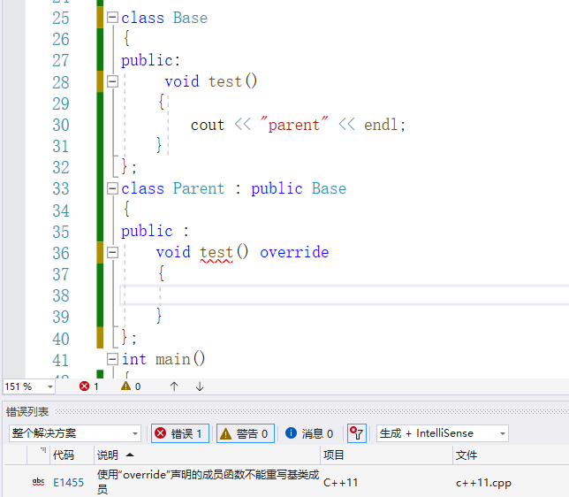Go to next issue with the down arrow

[x=200, y=386]
